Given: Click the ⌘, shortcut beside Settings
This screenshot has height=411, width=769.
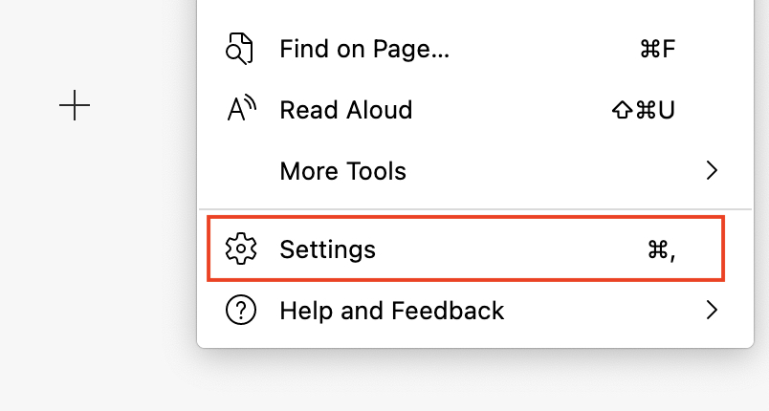Looking at the screenshot, I should coord(662,249).
